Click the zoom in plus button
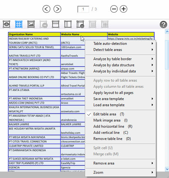This screenshot has height=178, width=169. (x=124, y=9)
